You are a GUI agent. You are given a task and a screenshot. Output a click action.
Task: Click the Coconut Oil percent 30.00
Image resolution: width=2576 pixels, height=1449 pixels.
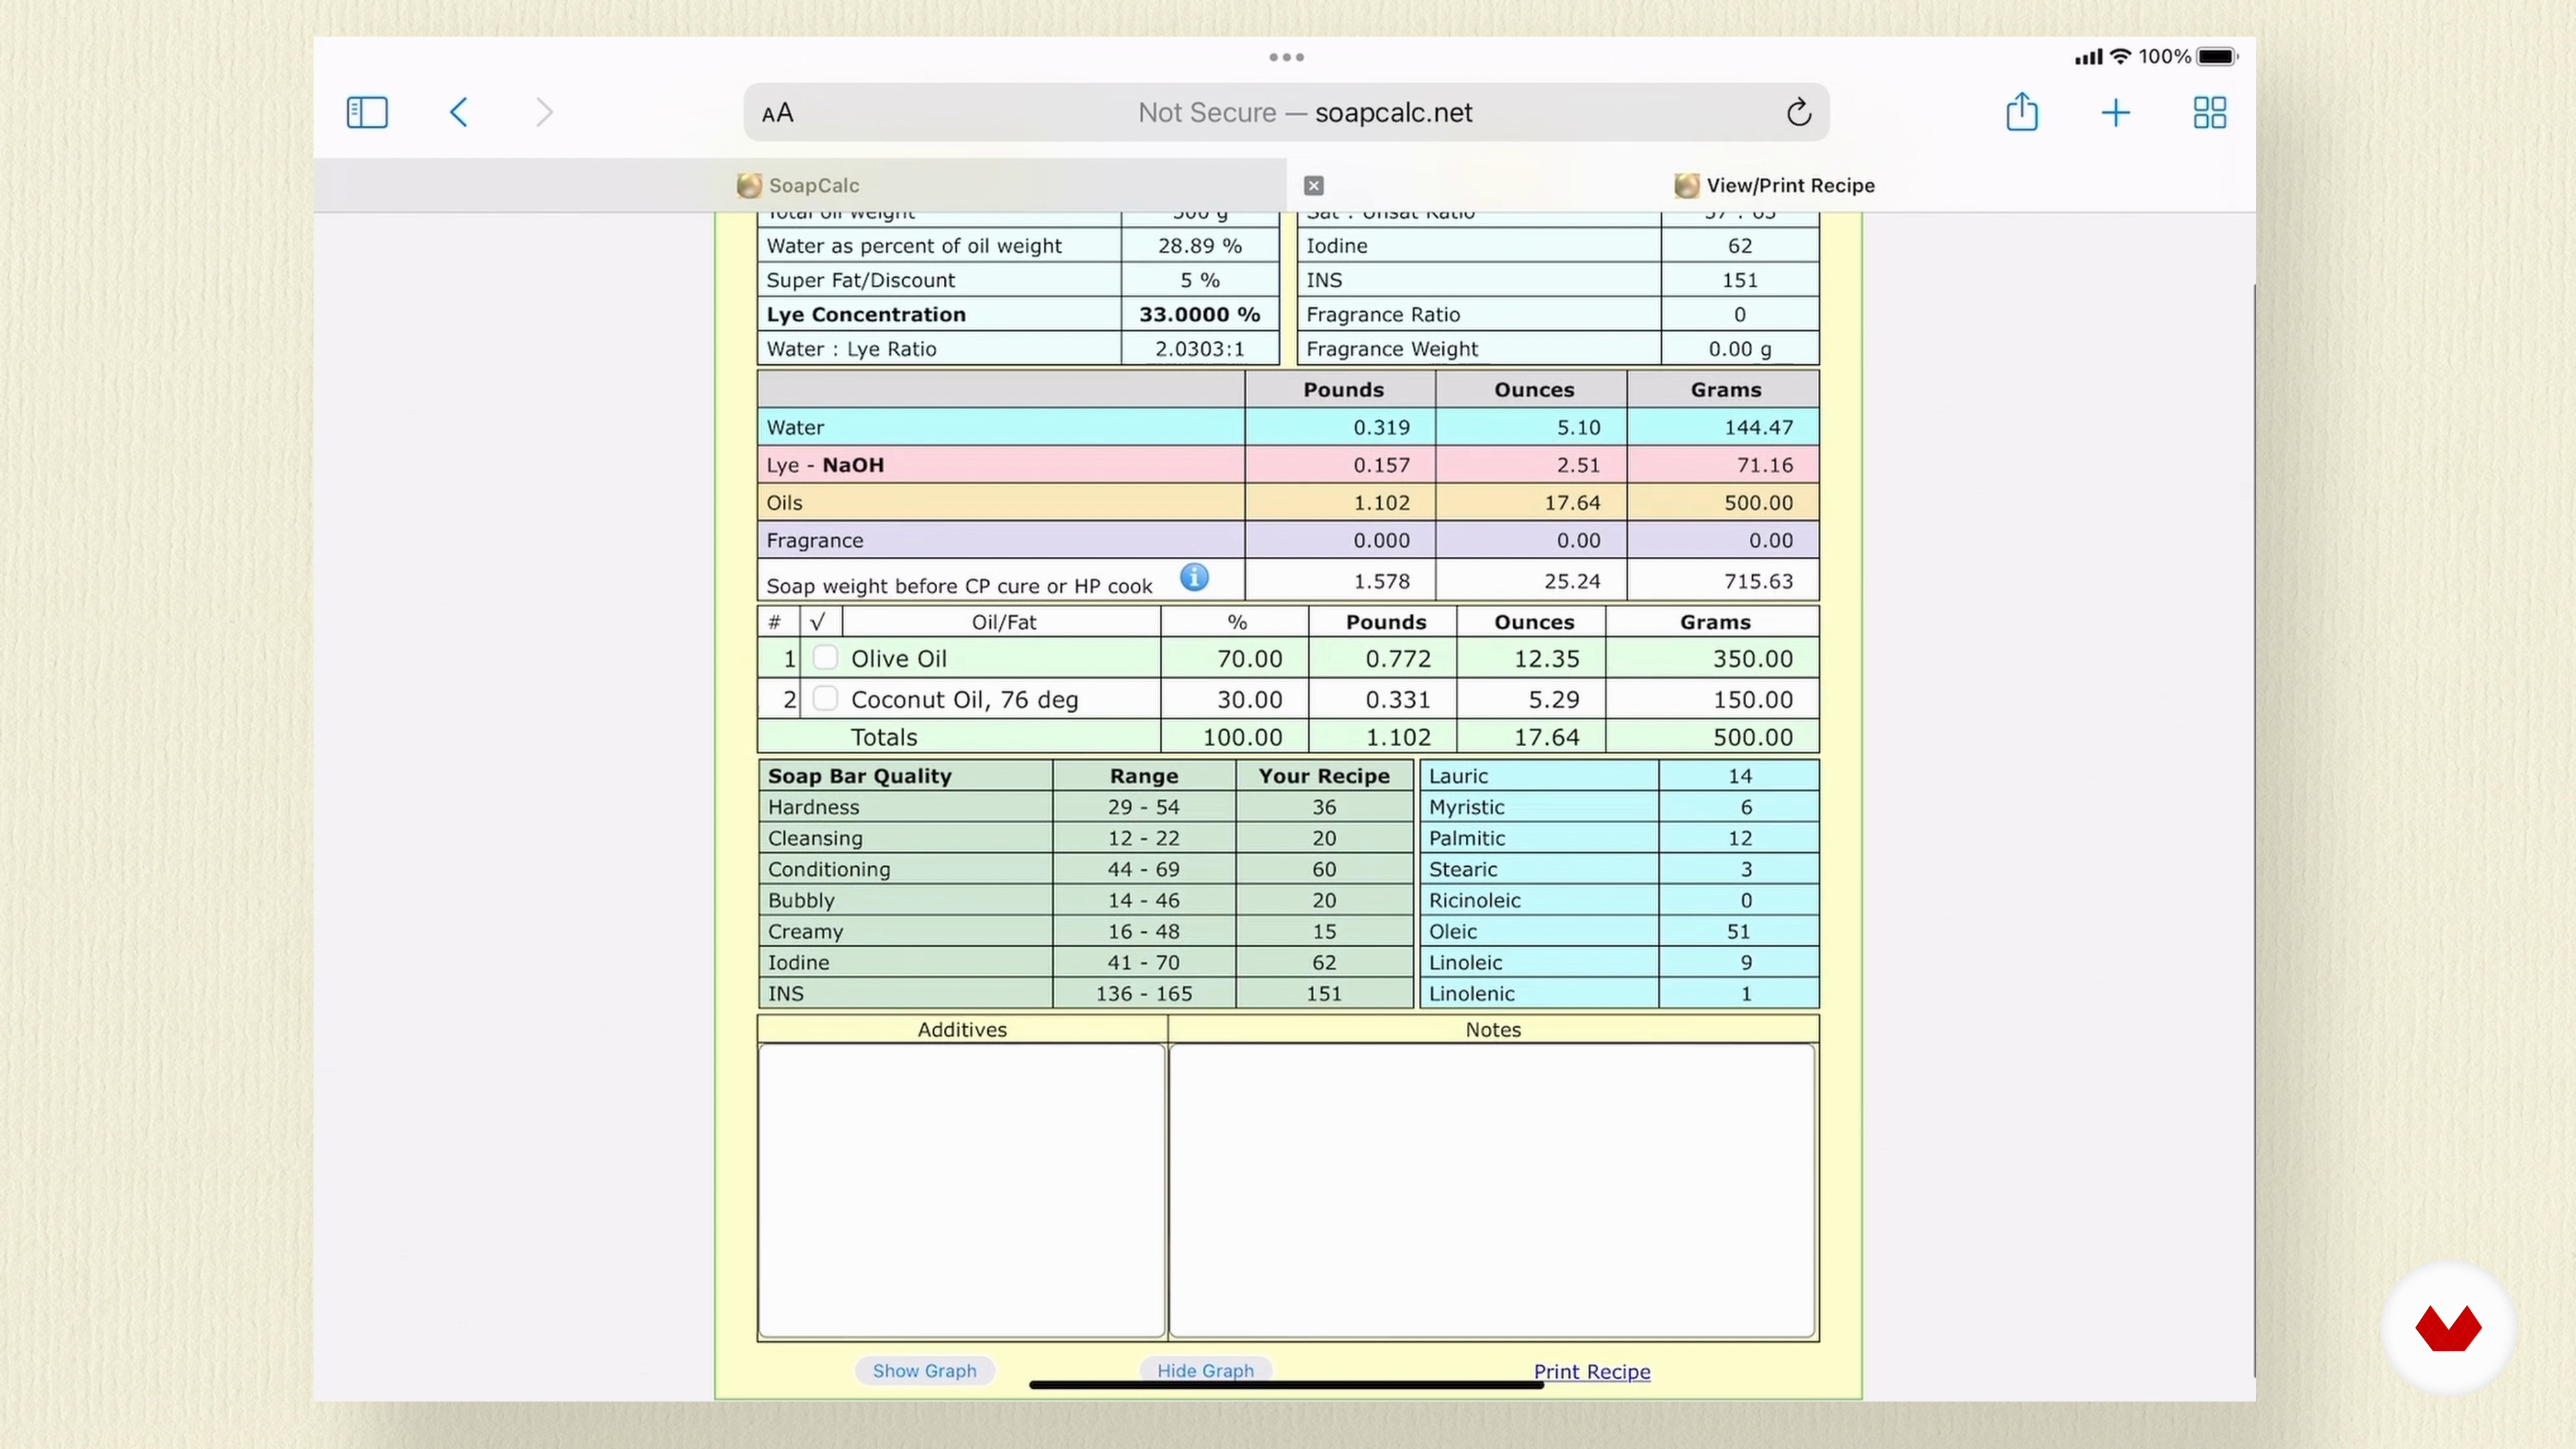pyautogui.click(x=1249, y=699)
